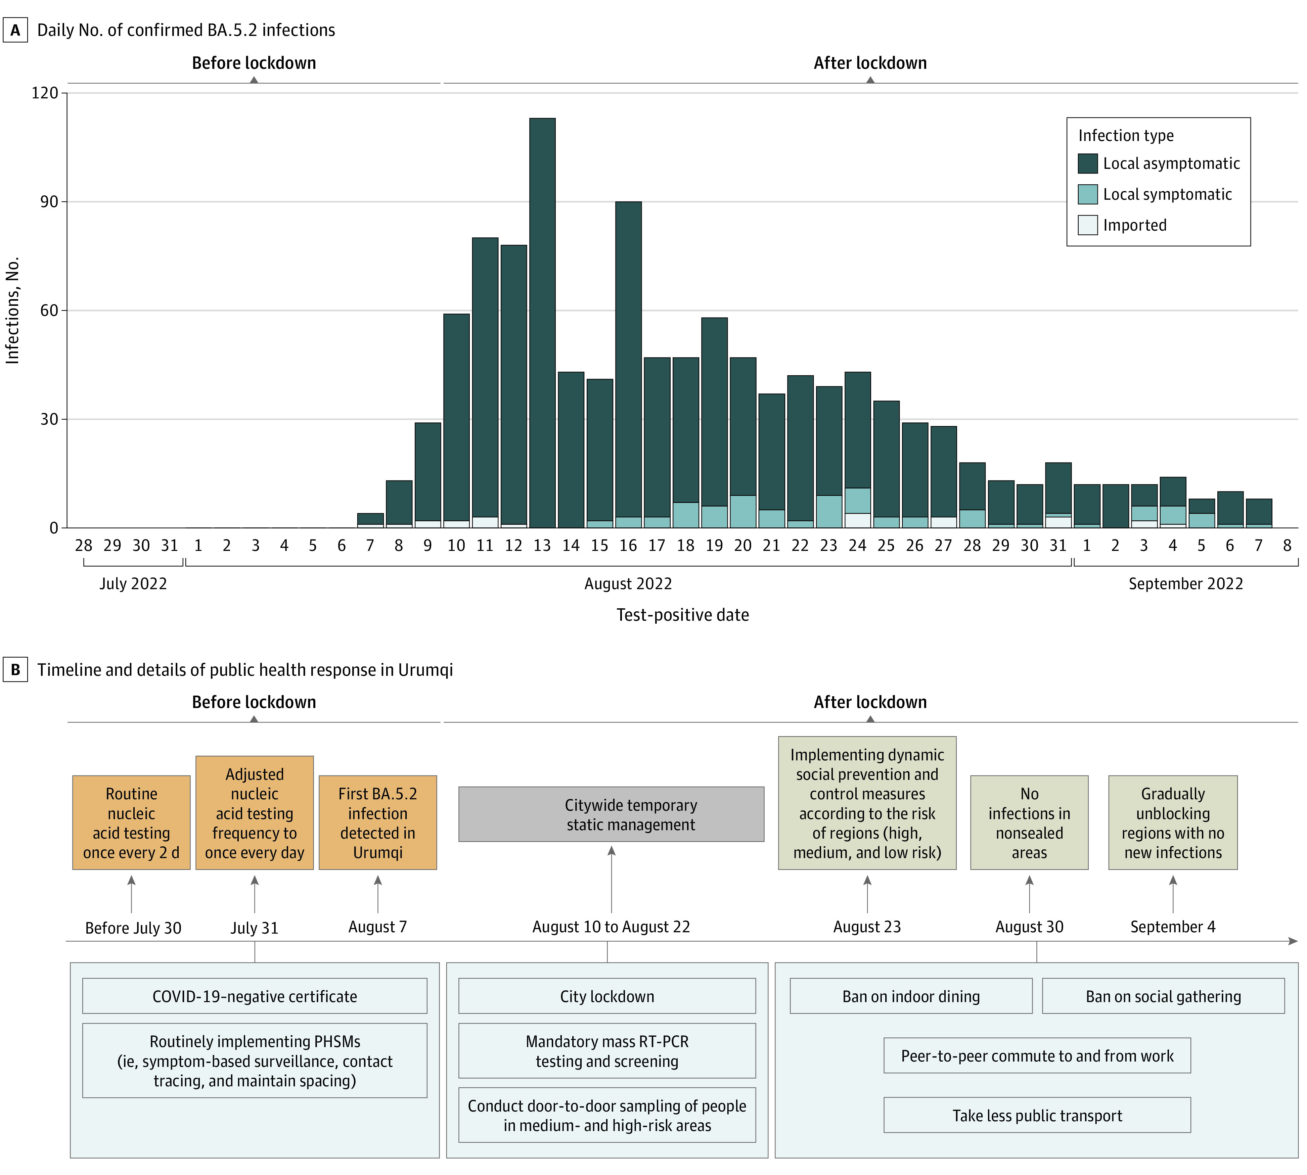Click 'Citywide temporary static management' box

coord(612,814)
